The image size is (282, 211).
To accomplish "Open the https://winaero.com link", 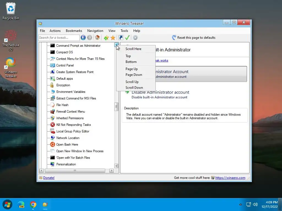I will [230, 178].
